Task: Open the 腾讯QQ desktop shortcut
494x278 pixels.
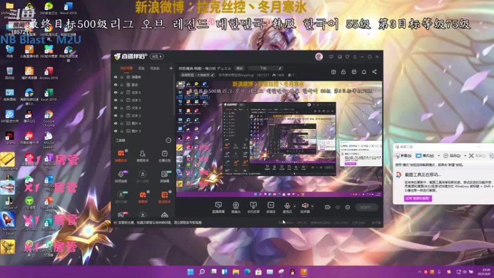Action: click(29, 116)
